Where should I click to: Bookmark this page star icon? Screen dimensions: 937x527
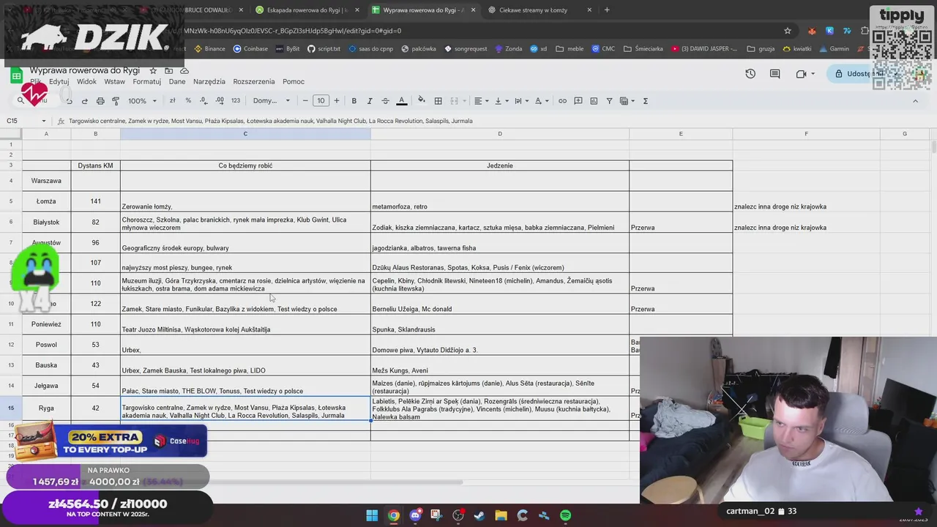[x=788, y=31]
